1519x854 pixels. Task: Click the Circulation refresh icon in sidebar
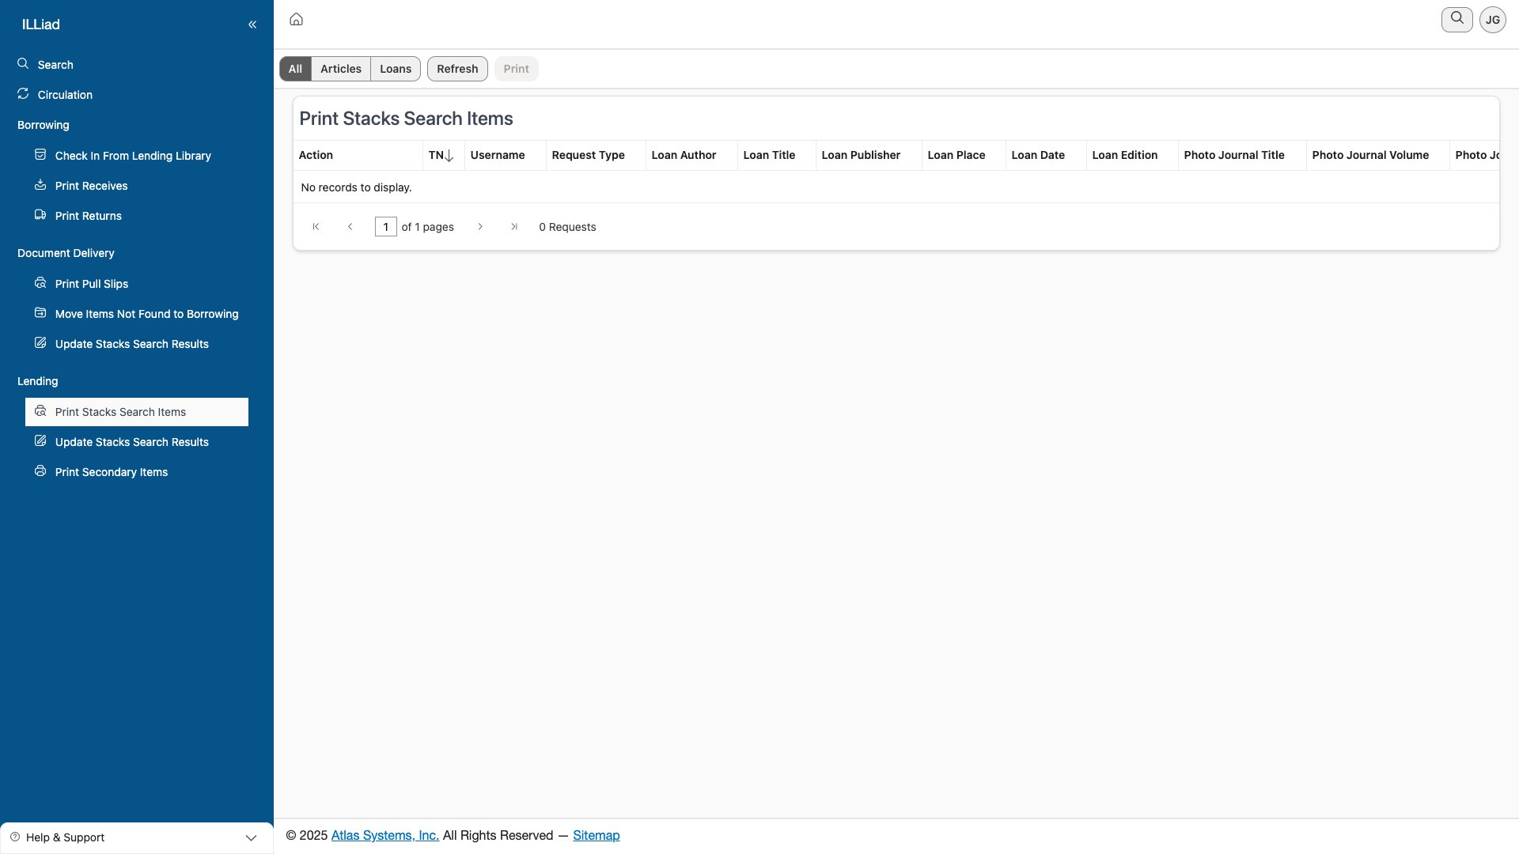23,94
